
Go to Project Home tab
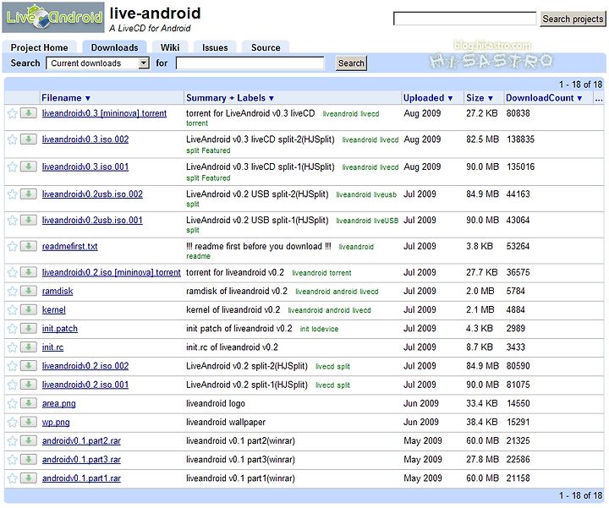click(x=39, y=47)
